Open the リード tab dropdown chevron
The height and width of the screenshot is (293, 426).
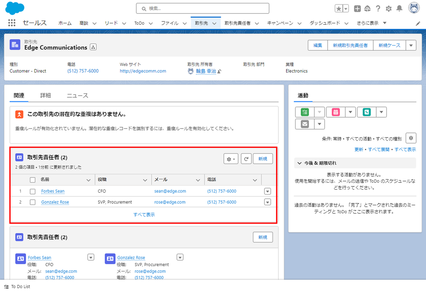tap(124, 23)
